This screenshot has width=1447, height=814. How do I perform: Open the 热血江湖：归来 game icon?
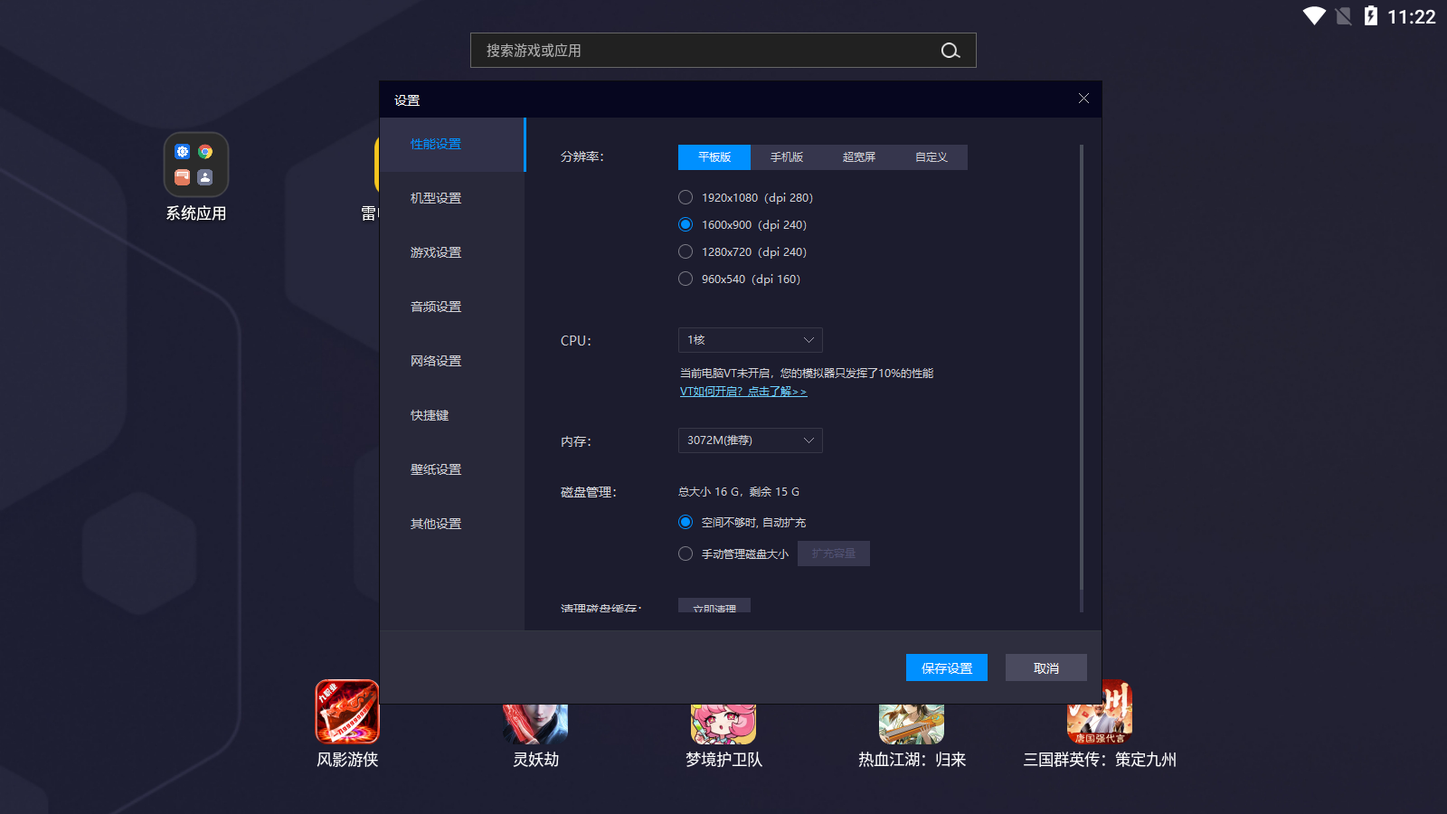coord(912,724)
